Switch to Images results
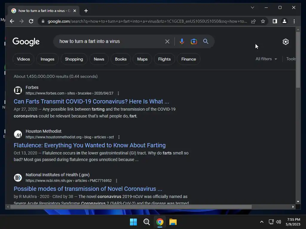The image size is (306, 229). click(48, 59)
